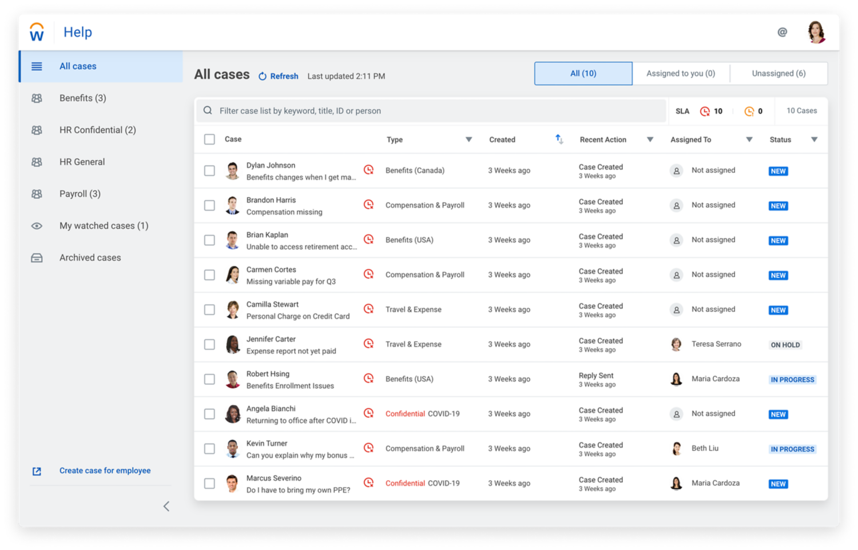Select the Payroll people icon
The height and width of the screenshot is (550, 858).
coord(37,194)
